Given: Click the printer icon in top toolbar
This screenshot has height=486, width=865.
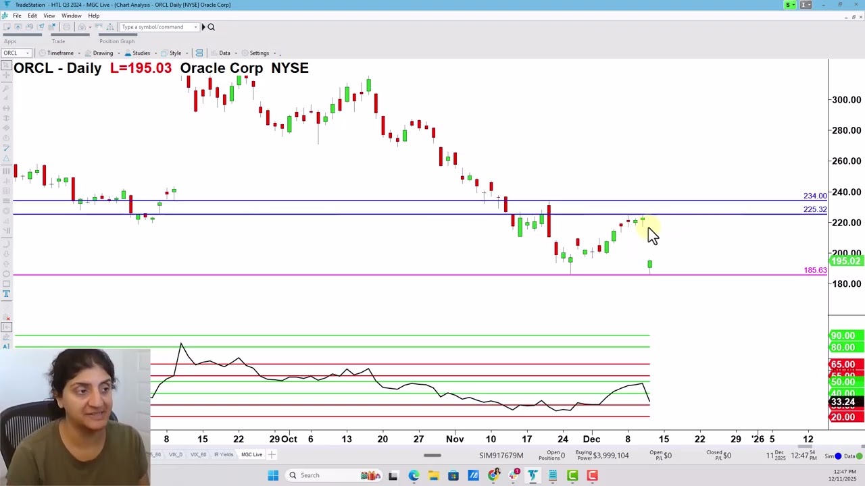Looking at the screenshot, I should (66, 27).
